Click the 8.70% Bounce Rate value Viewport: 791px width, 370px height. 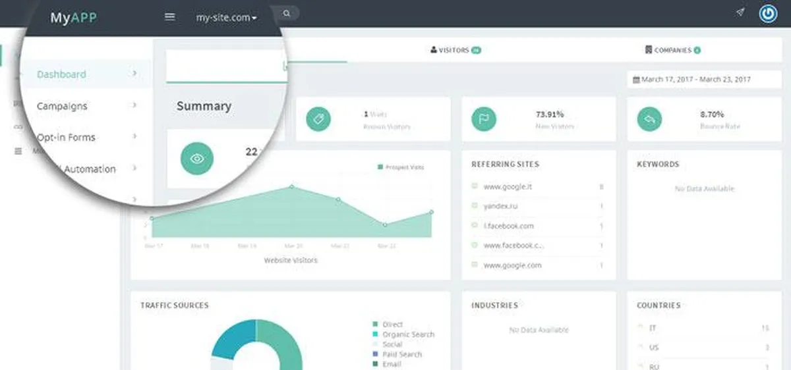click(x=712, y=114)
